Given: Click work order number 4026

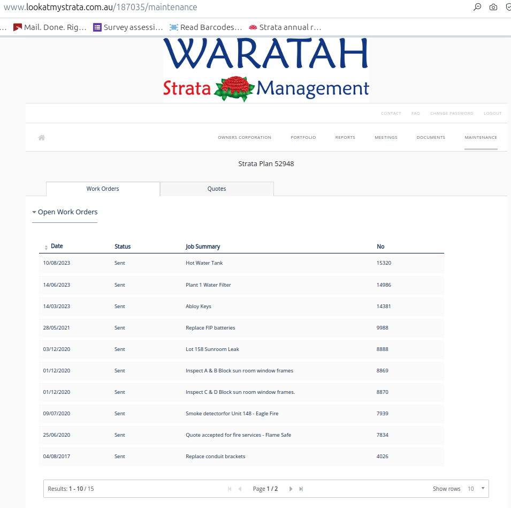Looking at the screenshot, I should [382, 457].
